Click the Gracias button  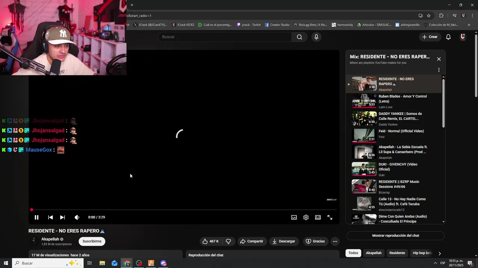[315, 241]
